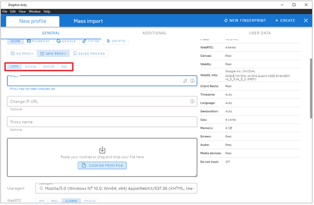Set WebRTC to REAL
314x205 pixels.
(55, 201)
